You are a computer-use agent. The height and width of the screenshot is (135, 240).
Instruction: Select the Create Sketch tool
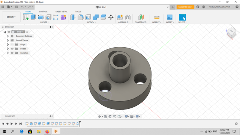pyautogui.click(x=26, y=17)
